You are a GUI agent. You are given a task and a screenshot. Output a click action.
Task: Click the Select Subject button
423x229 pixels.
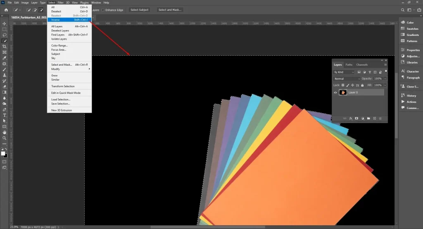point(140,10)
